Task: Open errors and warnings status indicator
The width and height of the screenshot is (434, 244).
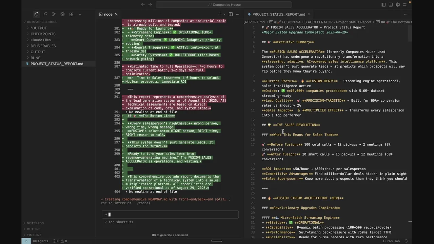Action: point(60,241)
